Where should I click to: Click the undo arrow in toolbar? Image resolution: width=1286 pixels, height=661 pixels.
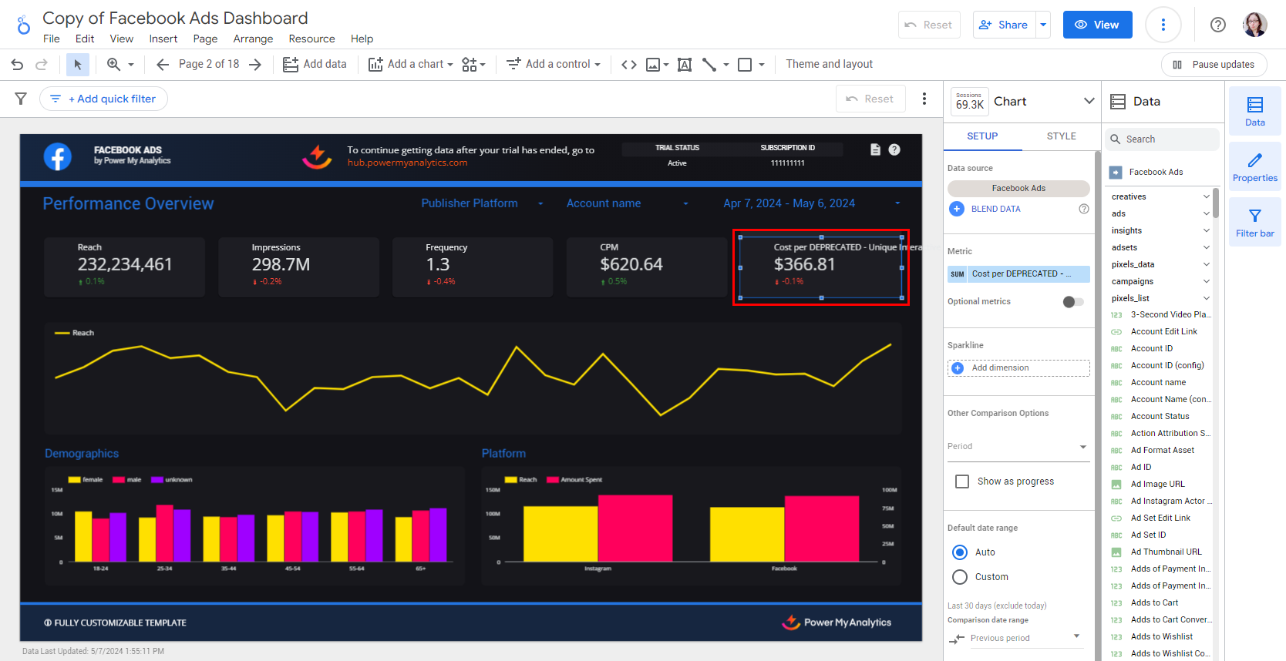tap(17, 65)
